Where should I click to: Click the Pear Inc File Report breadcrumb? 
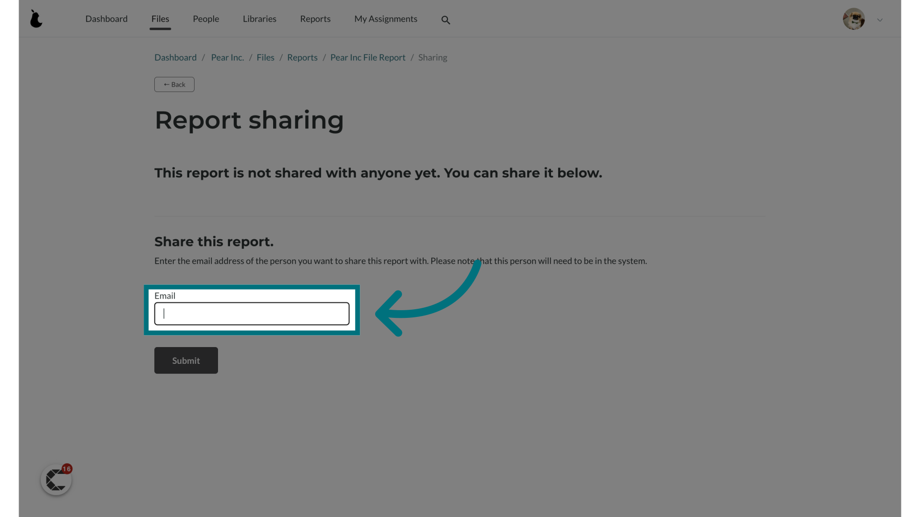367,57
